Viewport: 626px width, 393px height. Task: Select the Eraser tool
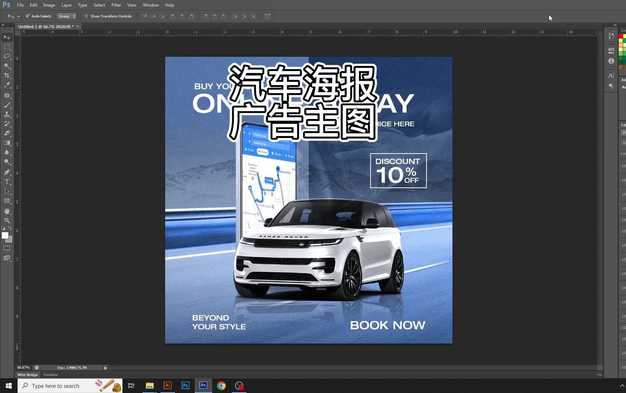7,133
